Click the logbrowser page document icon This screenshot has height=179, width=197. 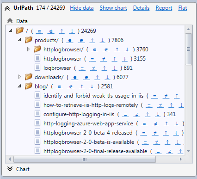[x=37, y=68]
